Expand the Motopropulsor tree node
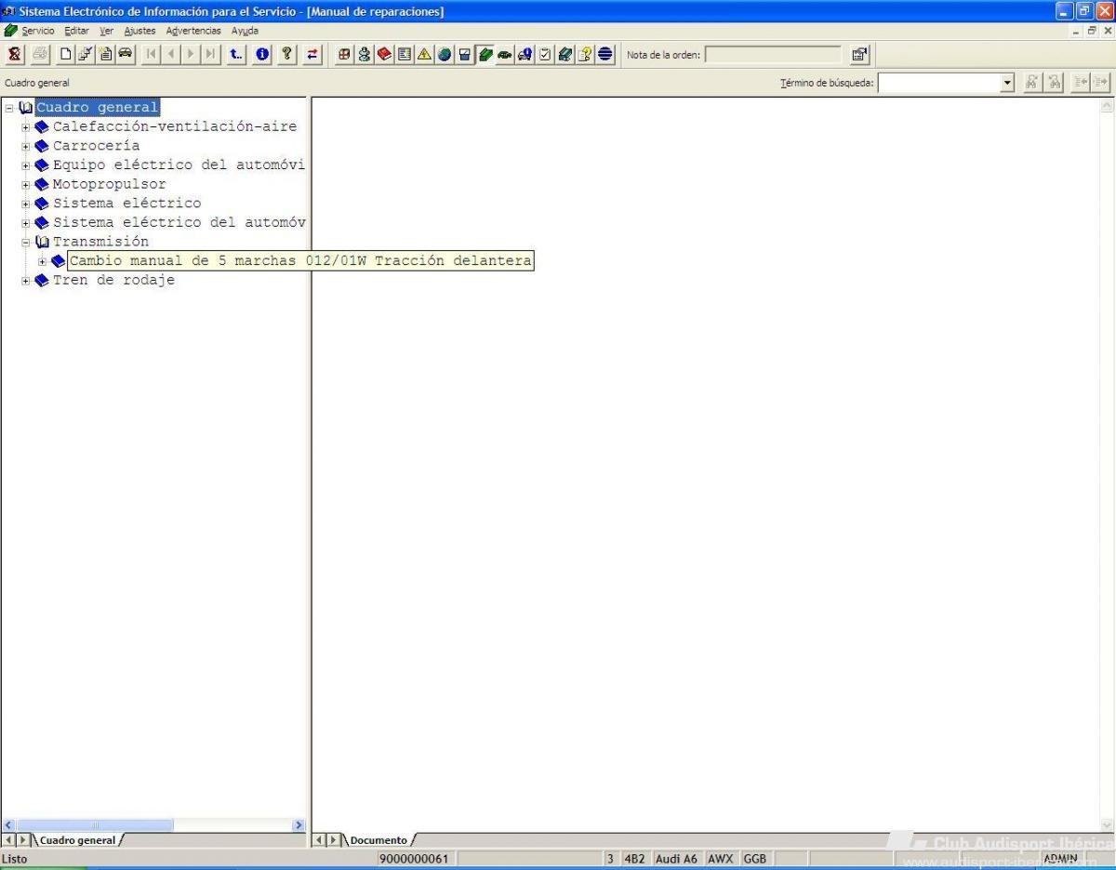 pos(26,184)
